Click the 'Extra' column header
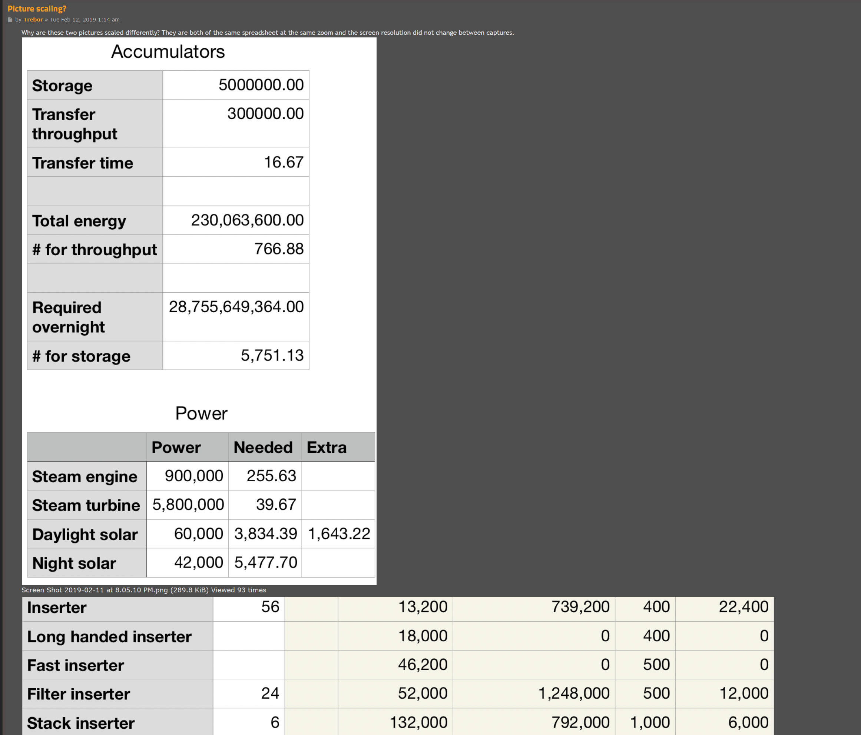861x735 pixels. coord(327,447)
